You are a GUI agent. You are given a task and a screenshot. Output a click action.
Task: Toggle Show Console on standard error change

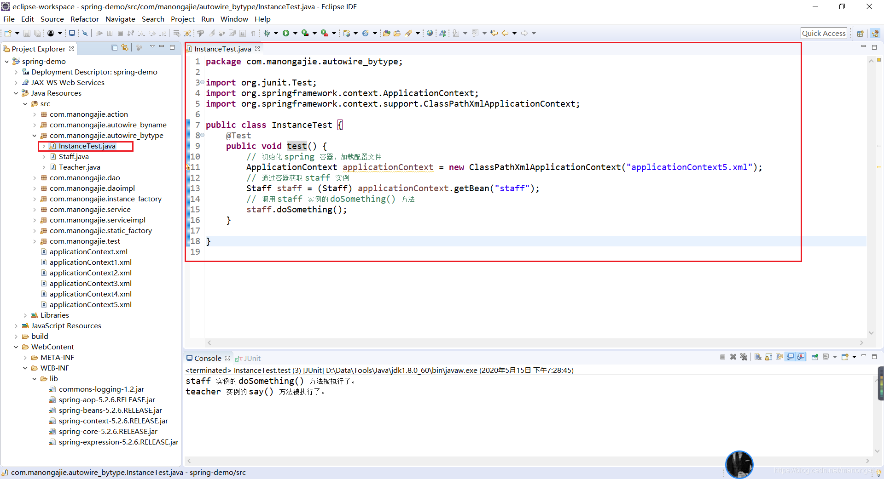[801, 357]
